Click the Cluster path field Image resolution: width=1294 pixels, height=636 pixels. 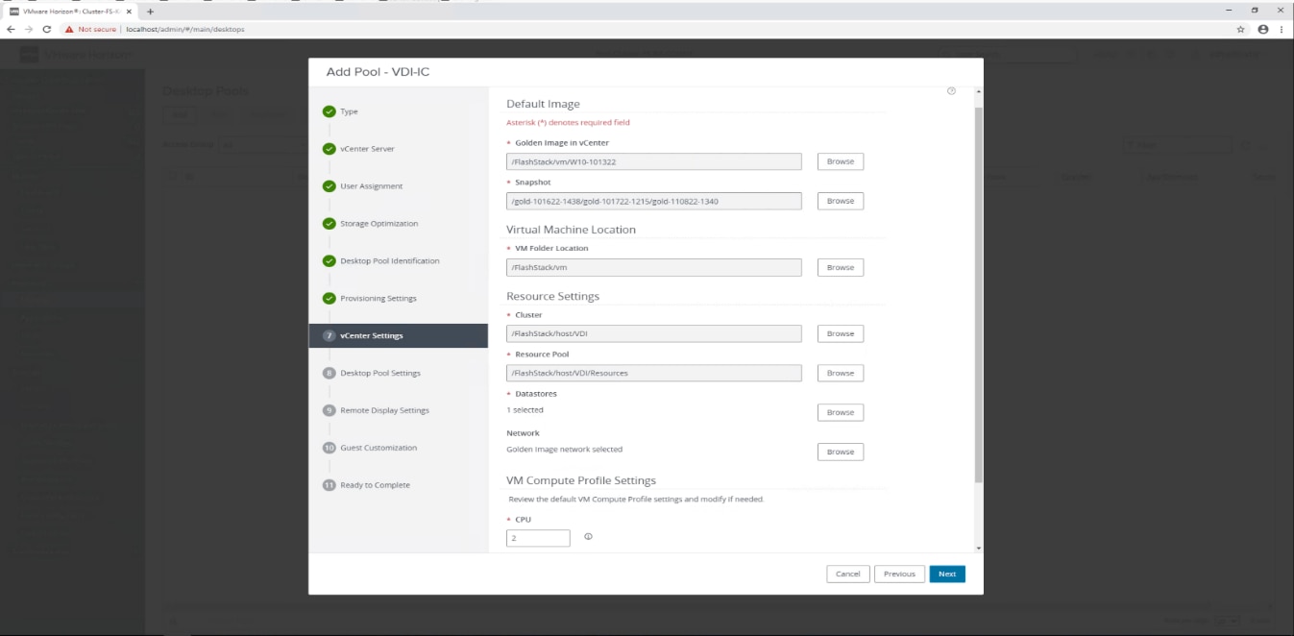654,333
